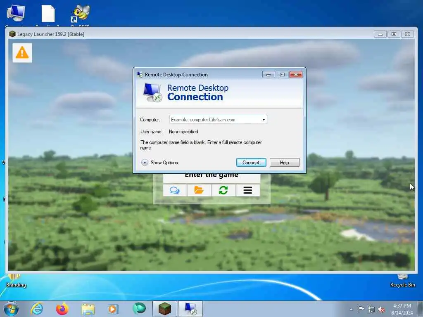This screenshot has height=317, width=423.
Task: Launch Firefox from the taskbar
Action: point(62,309)
